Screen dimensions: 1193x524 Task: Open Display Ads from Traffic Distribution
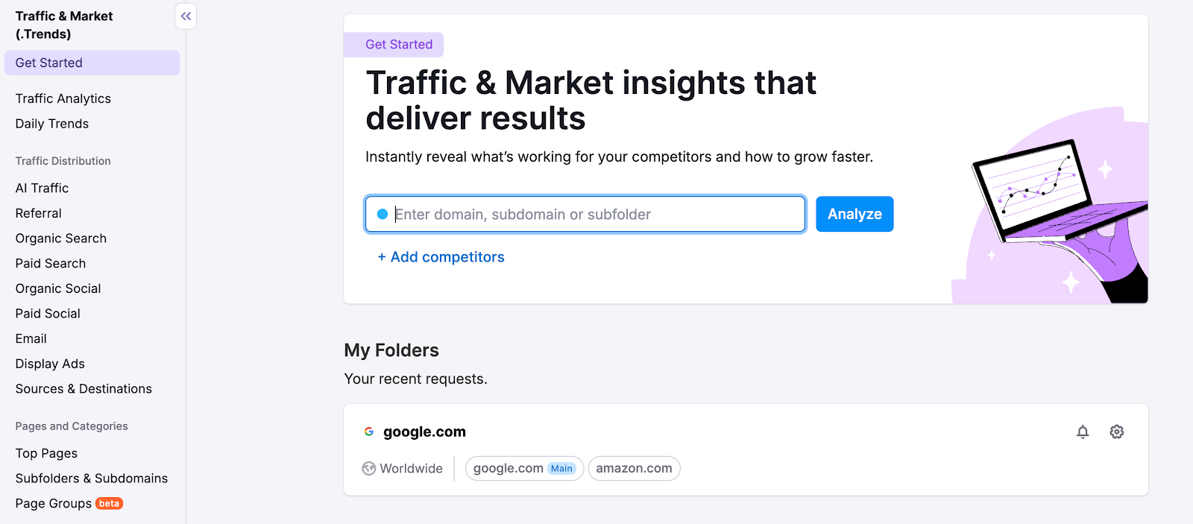[x=49, y=364]
